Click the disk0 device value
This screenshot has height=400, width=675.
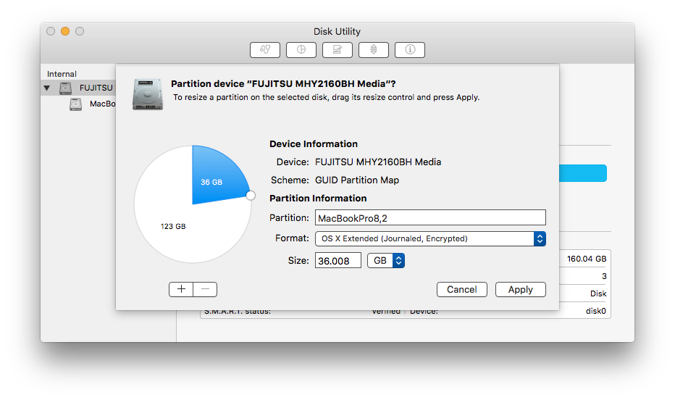(596, 311)
